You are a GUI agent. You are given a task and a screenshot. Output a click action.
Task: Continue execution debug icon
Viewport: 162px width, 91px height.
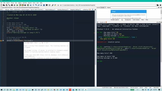(x=41, y=5)
